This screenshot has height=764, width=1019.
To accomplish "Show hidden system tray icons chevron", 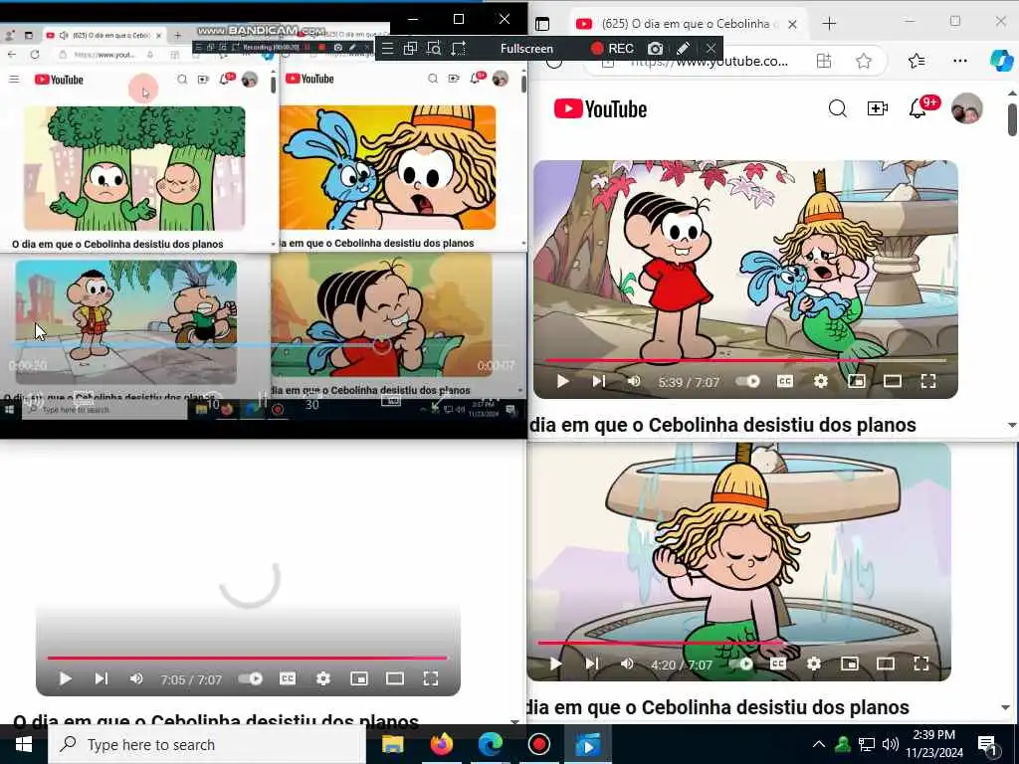I will tap(819, 744).
